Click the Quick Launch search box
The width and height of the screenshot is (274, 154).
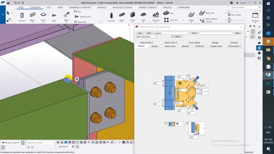tap(246, 7)
